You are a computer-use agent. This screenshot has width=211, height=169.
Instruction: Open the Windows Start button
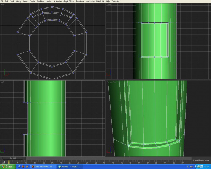(8, 166)
